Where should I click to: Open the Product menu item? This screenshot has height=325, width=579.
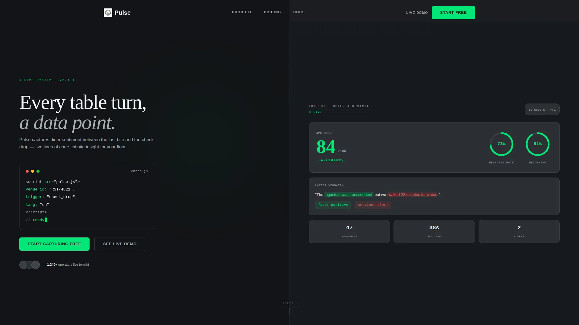(x=242, y=12)
